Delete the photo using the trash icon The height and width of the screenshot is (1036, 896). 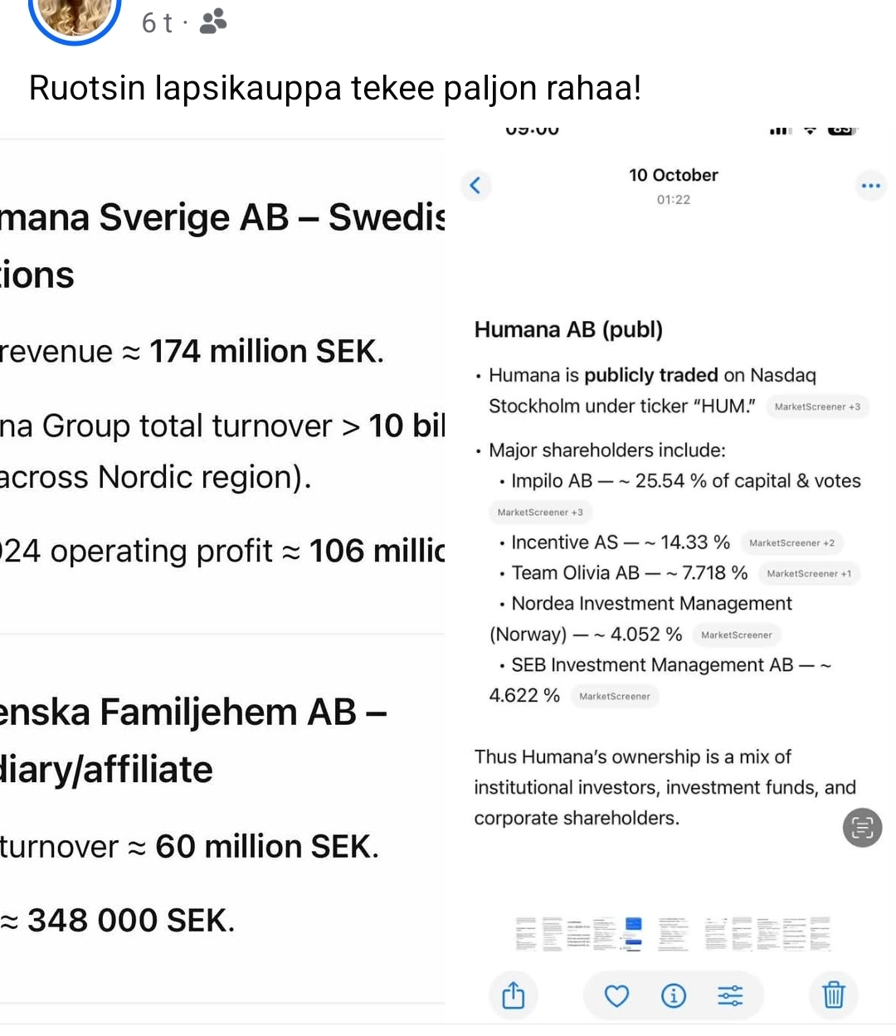point(833,994)
